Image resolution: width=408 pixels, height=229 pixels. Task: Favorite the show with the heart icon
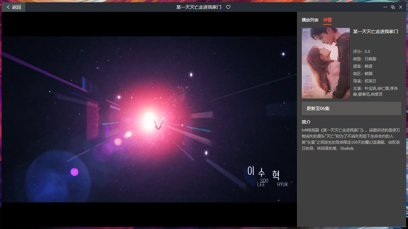[228, 7]
